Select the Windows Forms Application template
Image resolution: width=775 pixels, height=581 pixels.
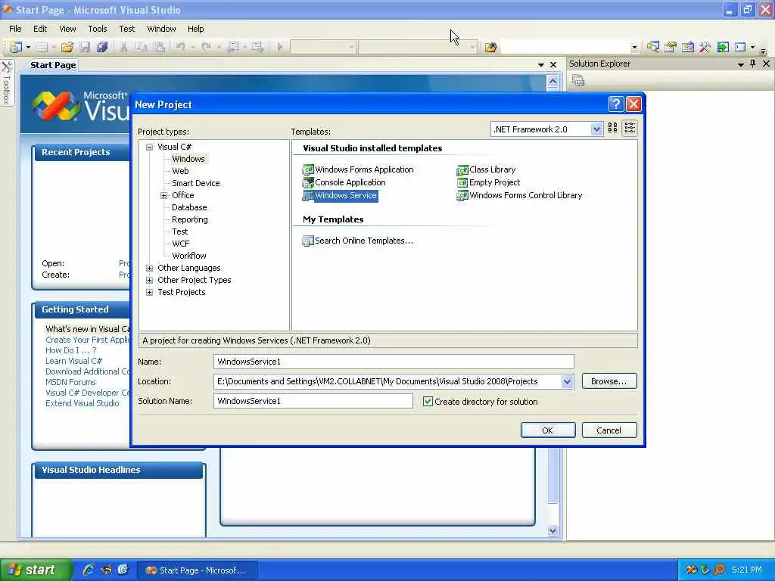[x=358, y=169]
